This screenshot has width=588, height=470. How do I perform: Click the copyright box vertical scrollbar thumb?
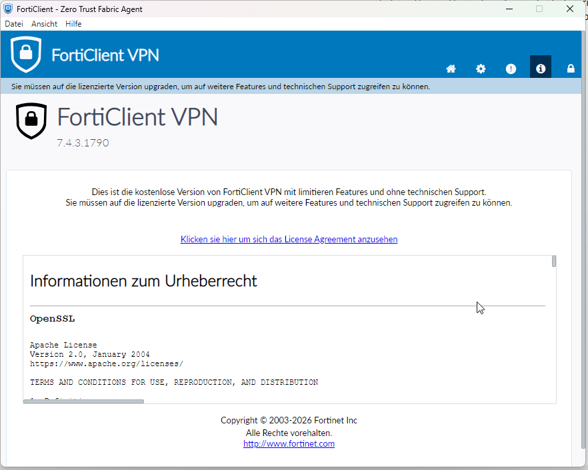click(554, 262)
